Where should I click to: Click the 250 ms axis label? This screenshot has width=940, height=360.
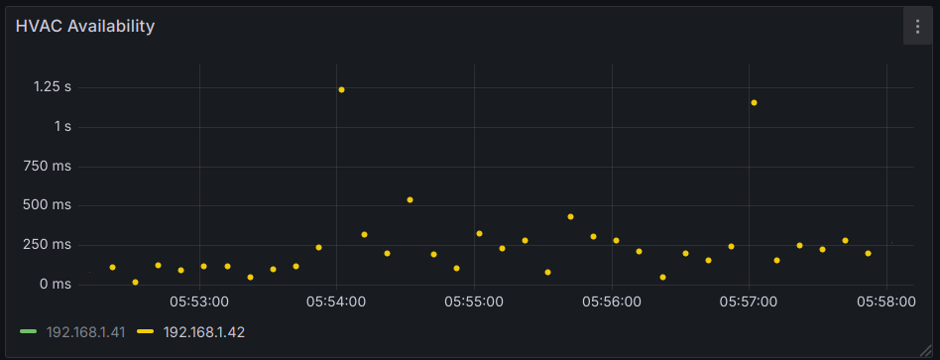(48, 245)
